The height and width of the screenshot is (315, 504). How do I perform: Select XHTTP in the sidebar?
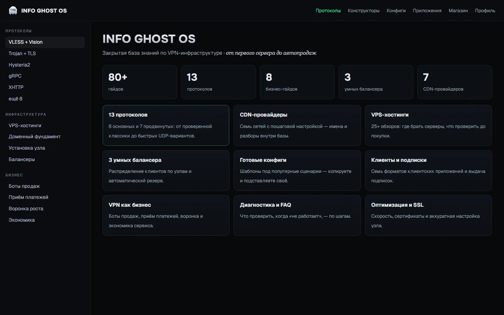45,87
